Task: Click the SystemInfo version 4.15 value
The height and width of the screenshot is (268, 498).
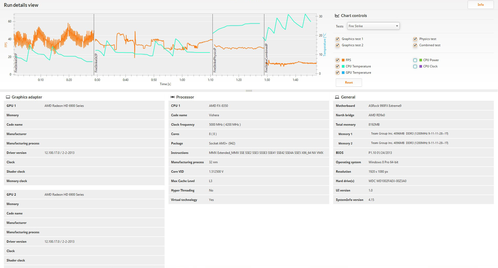Action: (371, 200)
